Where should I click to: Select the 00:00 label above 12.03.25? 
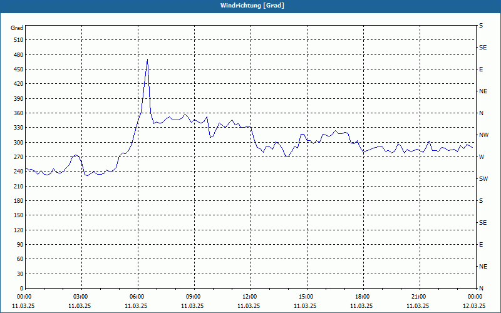coord(476,297)
